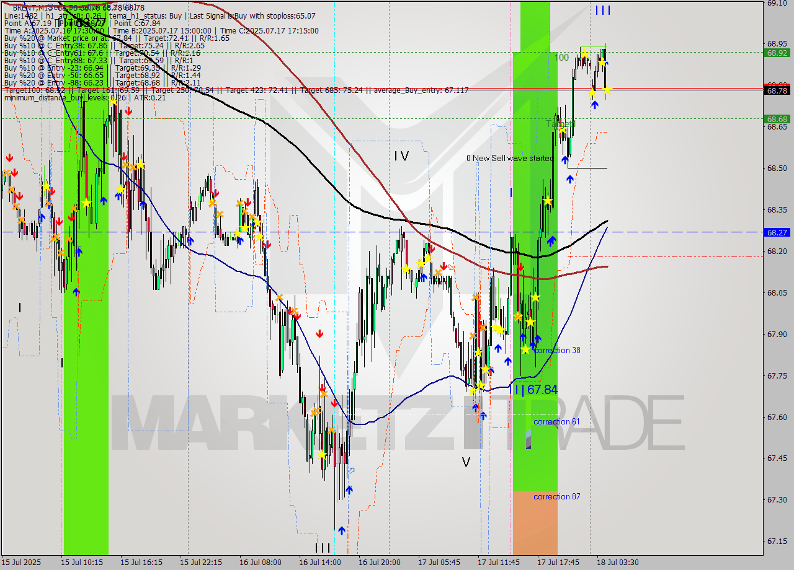
Task: Click the blue 67.84 wave price label
Action: click(533, 390)
